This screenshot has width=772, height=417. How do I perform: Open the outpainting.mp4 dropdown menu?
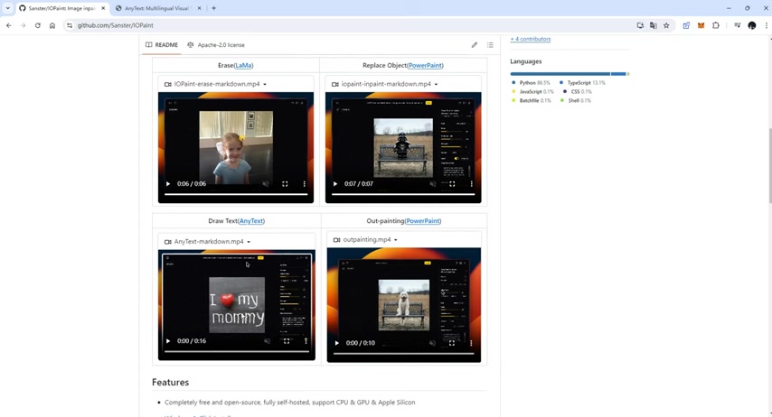(x=396, y=240)
